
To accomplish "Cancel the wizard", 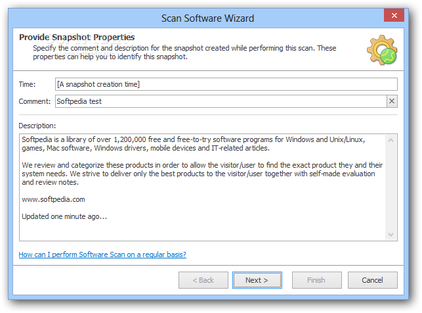I will coord(373,280).
